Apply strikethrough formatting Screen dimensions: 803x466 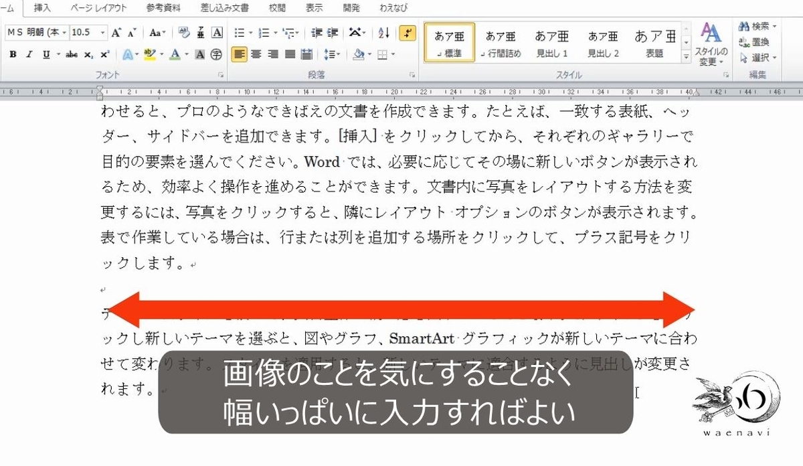pyautogui.click(x=72, y=54)
